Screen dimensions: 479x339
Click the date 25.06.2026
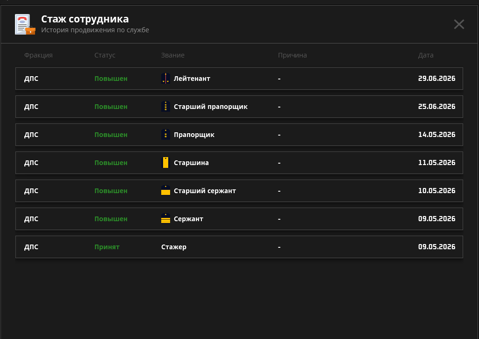click(436, 107)
